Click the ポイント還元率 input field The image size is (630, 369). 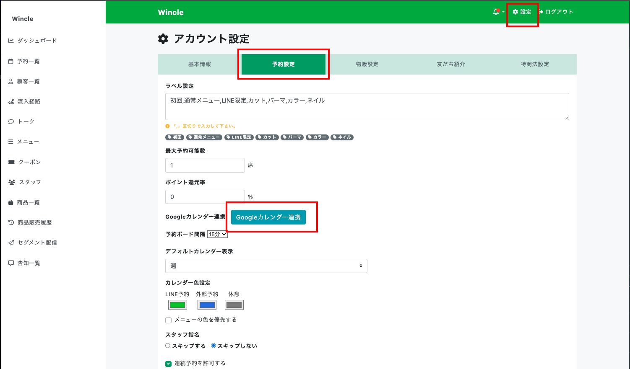205,197
